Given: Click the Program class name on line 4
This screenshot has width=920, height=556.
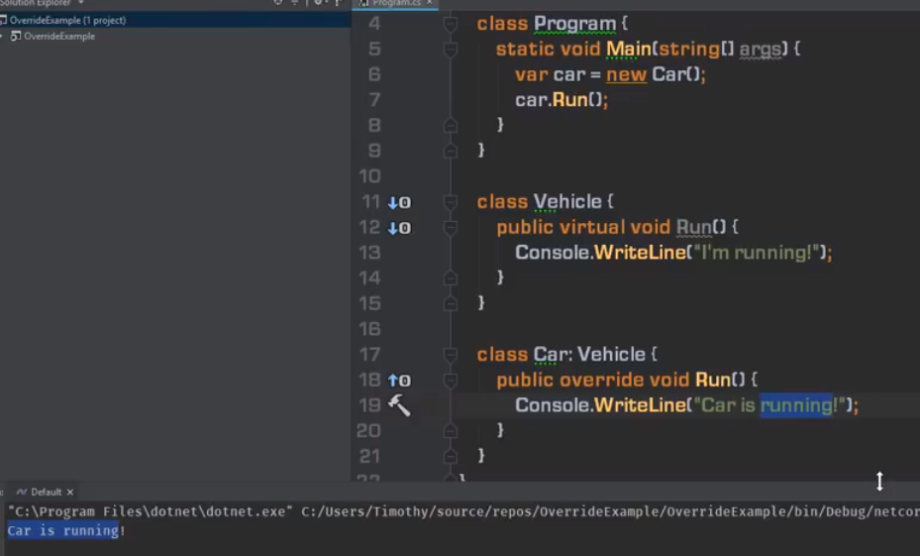Looking at the screenshot, I should click(x=575, y=24).
